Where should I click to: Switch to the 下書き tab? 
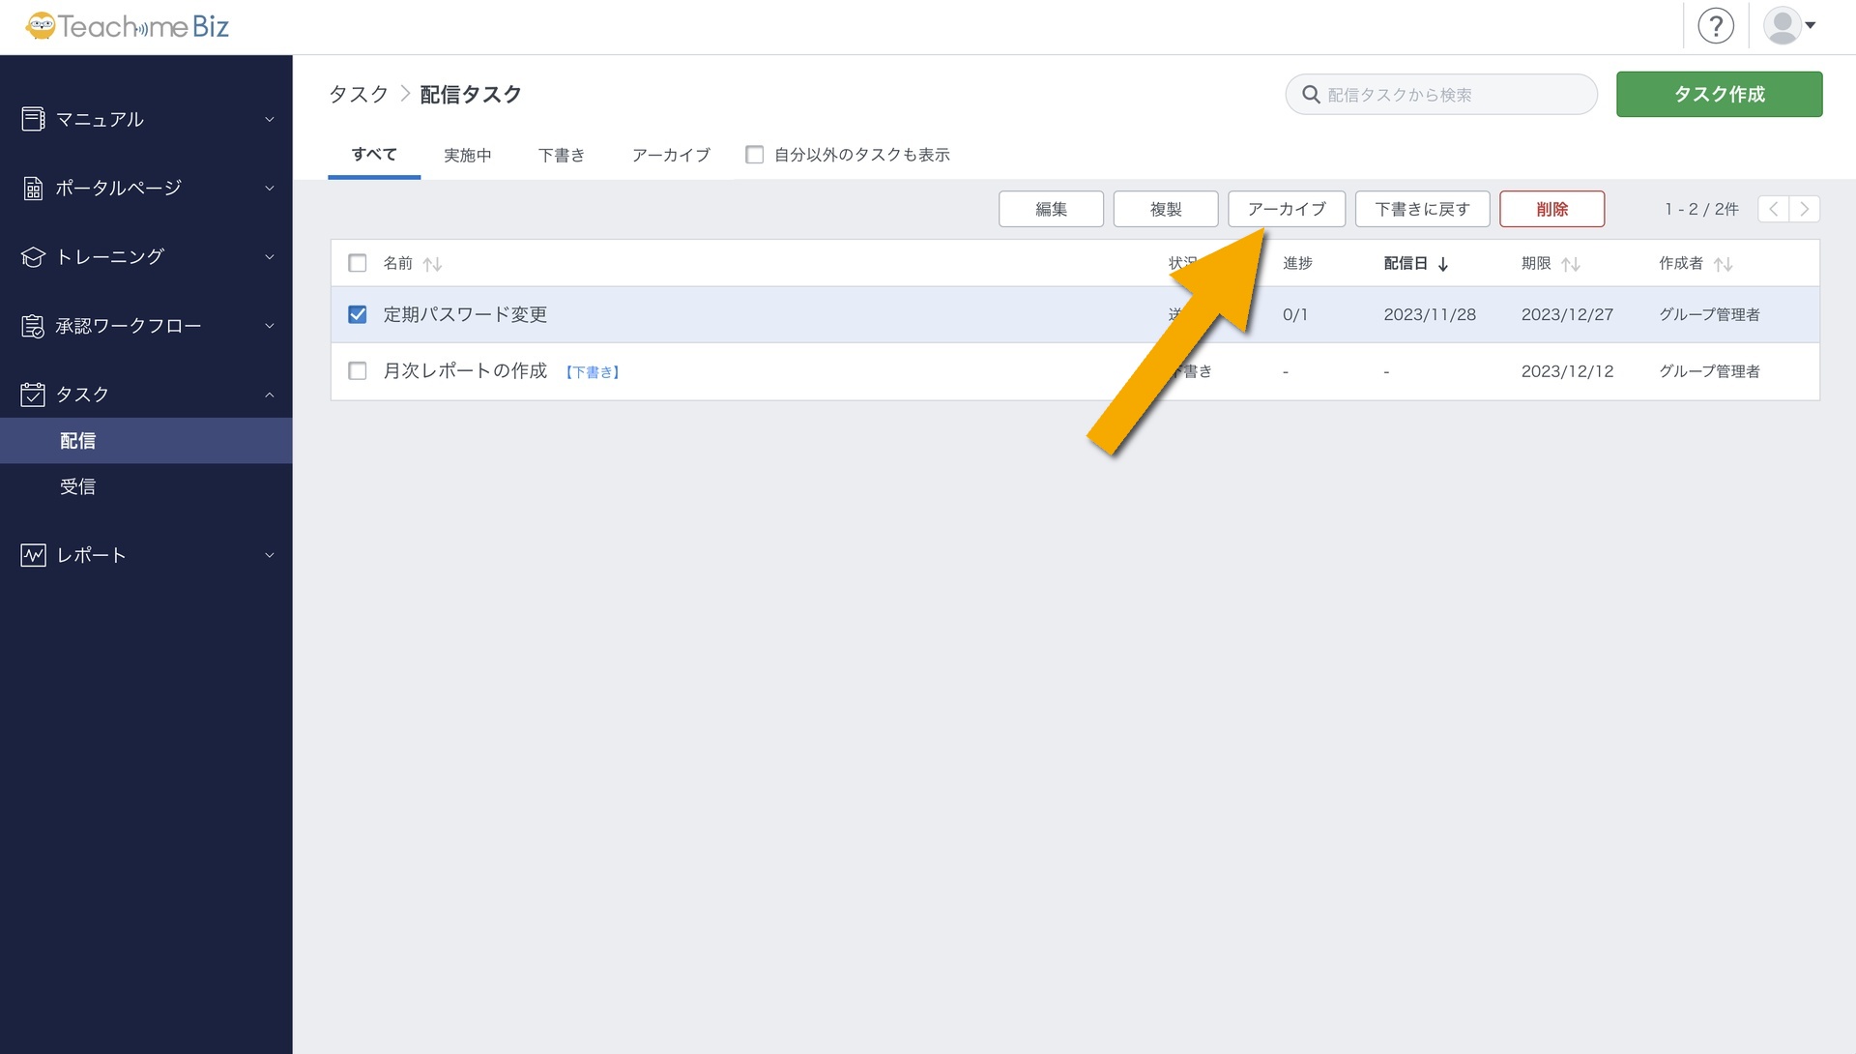[x=562, y=155]
